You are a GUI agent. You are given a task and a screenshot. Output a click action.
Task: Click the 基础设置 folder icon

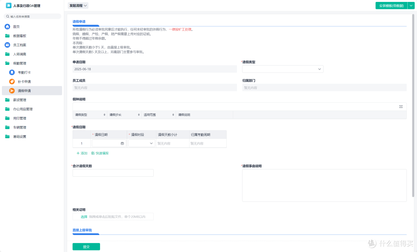point(7,137)
